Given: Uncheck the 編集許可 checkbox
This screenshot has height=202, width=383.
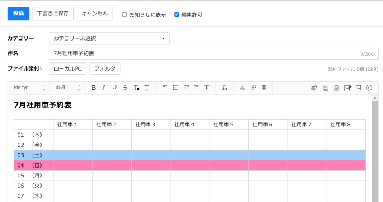Looking at the screenshot, I should [176, 15].
